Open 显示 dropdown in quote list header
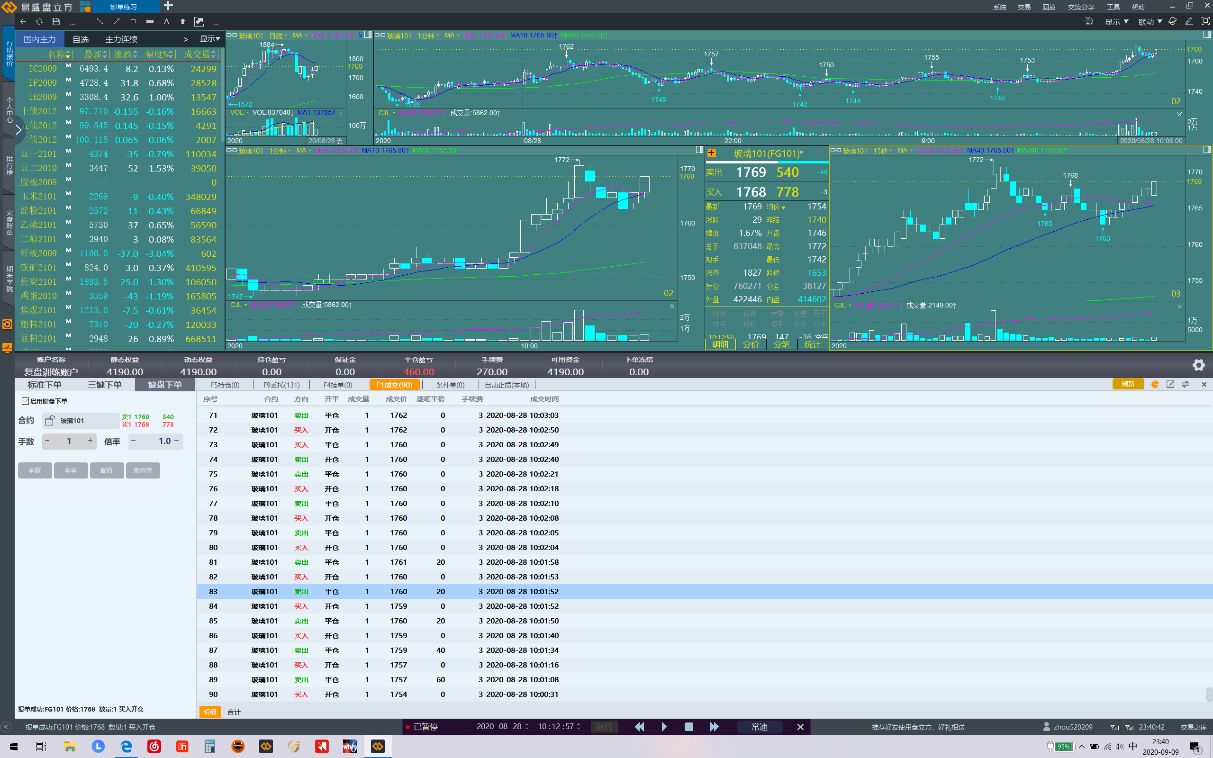 (210, 38)
